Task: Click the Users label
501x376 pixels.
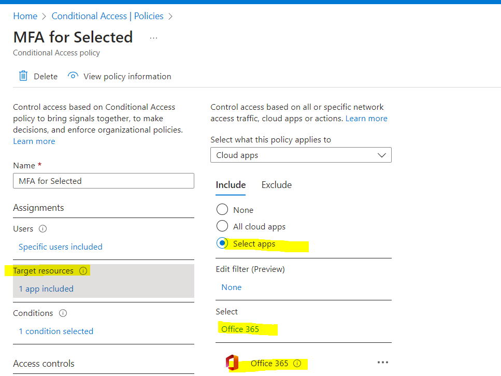Action: click(23, 229)
